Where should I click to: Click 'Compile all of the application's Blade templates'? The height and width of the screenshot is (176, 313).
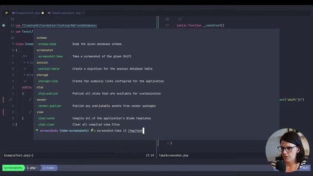point(112,118)
